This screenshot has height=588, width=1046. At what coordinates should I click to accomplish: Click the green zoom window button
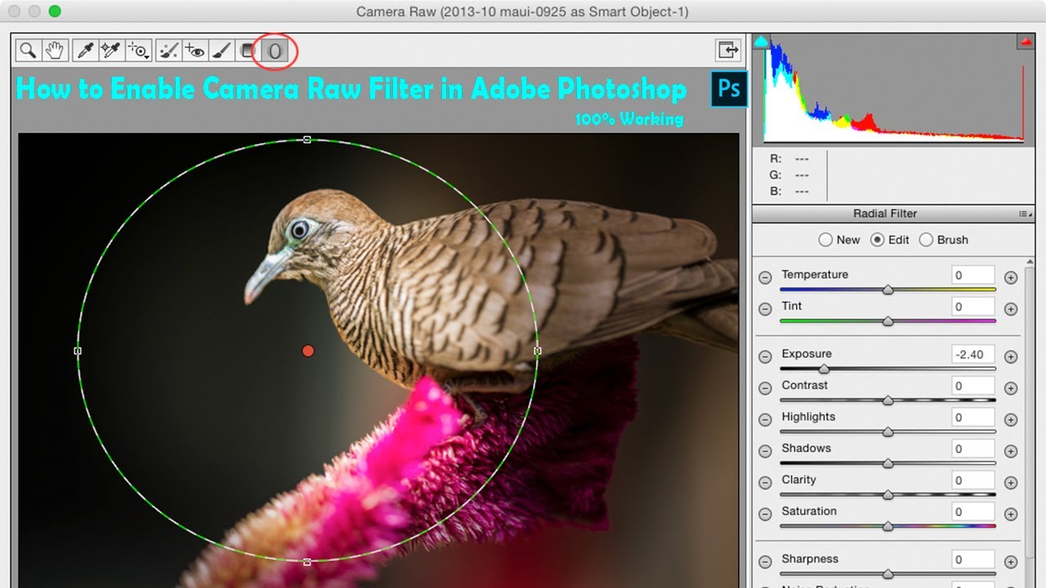pyautogui.click(x=55, y=11)
